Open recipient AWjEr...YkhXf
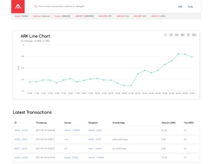218x164 pixels. pos(95,139)
